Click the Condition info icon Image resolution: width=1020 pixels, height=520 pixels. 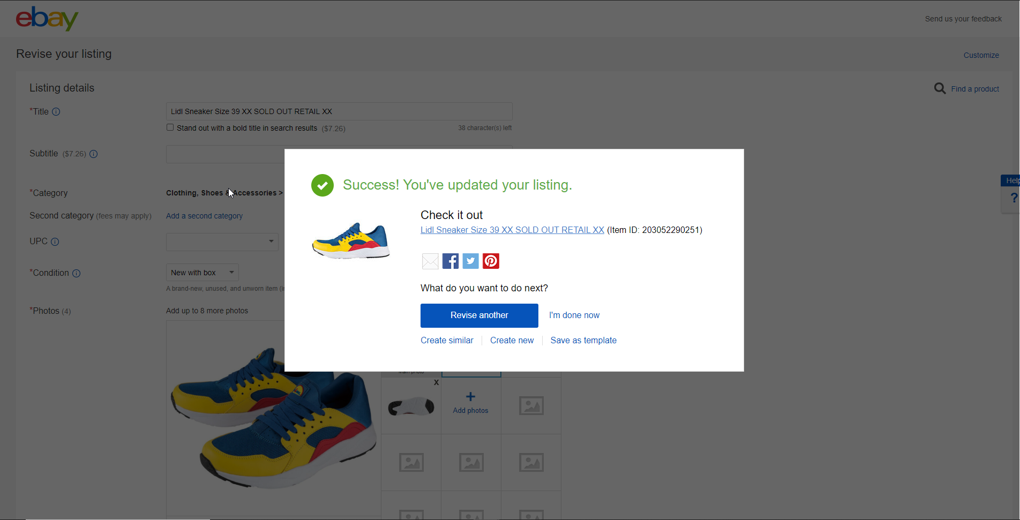coord(76,273)
